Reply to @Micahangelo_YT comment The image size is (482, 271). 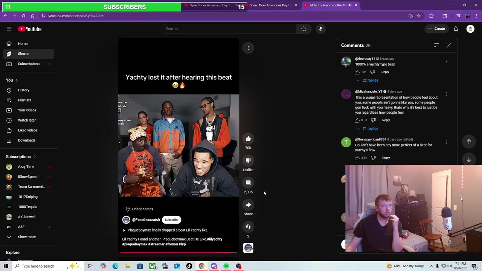click(x=386, y=120)
